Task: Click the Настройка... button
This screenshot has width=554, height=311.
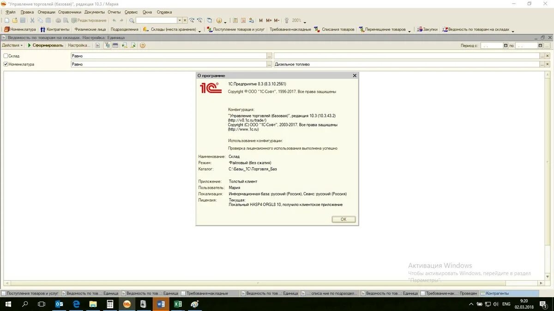Action: click(x=79, y=45)
